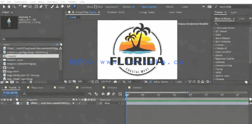The width and height of the screenshot is (252, 124).
Task: Open the Composition menu
Action: pyautogui.click(x=21, y=2)
